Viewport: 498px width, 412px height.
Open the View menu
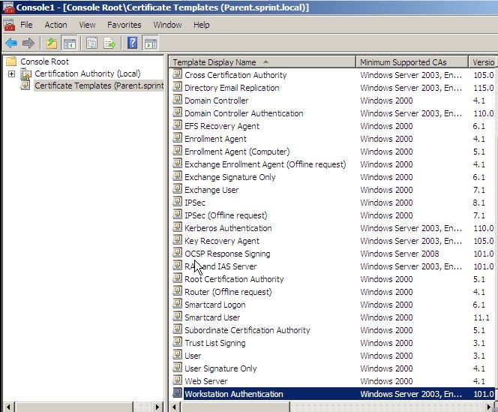pyautogui.click(x=87, y=25)
